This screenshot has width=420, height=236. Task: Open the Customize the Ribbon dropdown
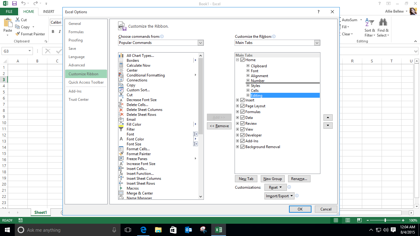pos(317,43)
